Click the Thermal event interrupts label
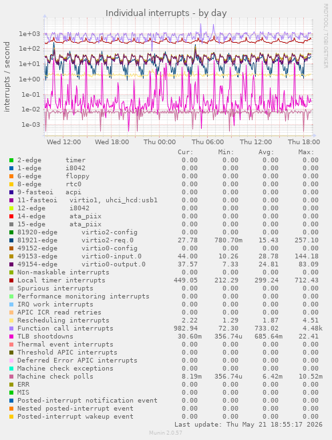The image size is (332, 440). click(x=65, y=345)
